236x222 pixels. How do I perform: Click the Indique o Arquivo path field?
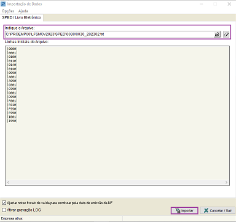[x=109, y=35]
